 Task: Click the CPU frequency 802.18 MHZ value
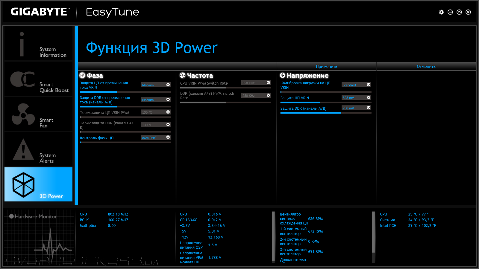click(x=118, y=214)
